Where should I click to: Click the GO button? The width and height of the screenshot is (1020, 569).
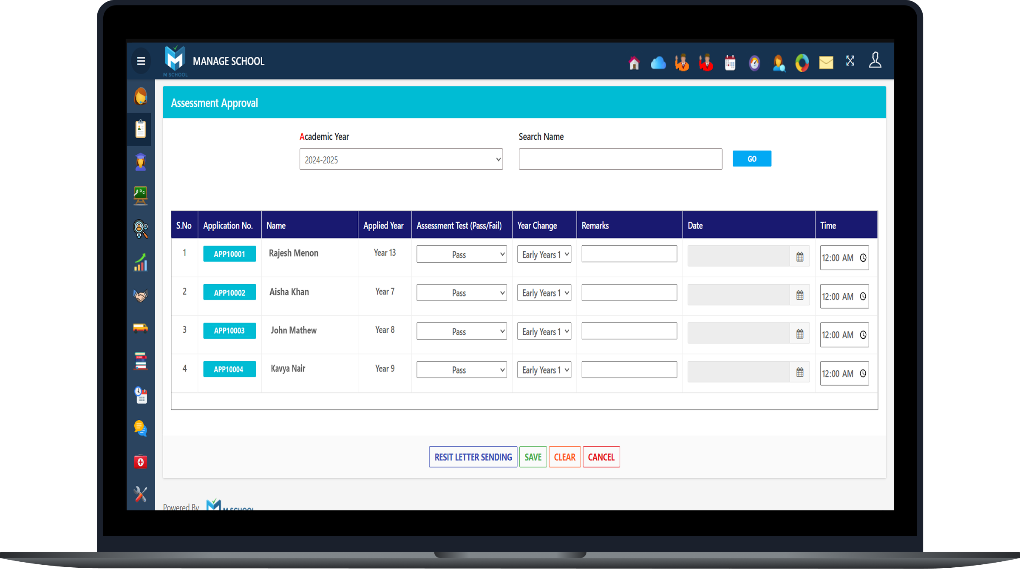pyautogui.click(x=752, y=159)
